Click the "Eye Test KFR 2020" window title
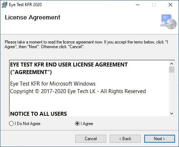The image size is (179, 147). pos(25,5)
